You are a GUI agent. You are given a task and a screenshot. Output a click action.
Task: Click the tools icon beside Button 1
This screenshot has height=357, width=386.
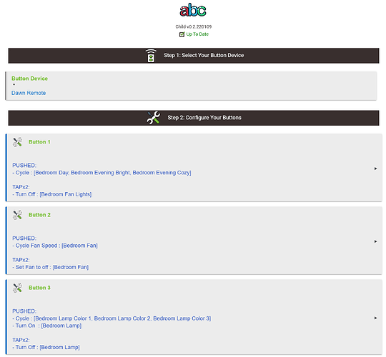click(x=17, y=142)
